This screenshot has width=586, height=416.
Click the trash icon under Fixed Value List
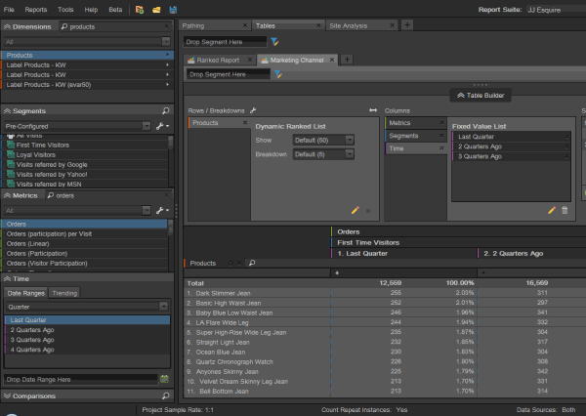pyautogui.click(x=565, y=210)
